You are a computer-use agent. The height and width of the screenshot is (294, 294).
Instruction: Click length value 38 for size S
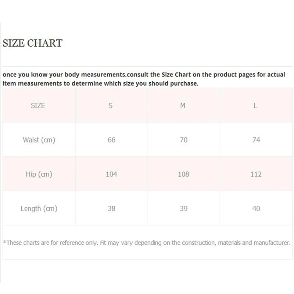[x=111, y=208]
